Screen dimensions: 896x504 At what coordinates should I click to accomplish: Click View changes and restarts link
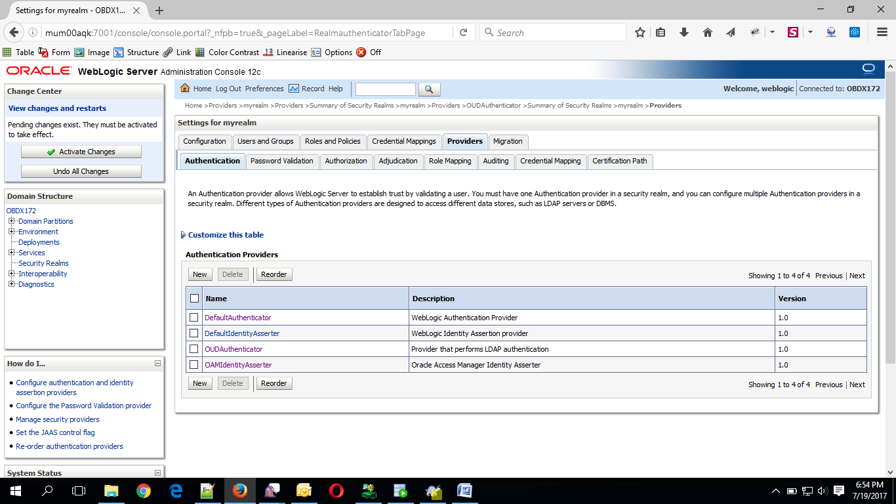[x=57, y=108]
